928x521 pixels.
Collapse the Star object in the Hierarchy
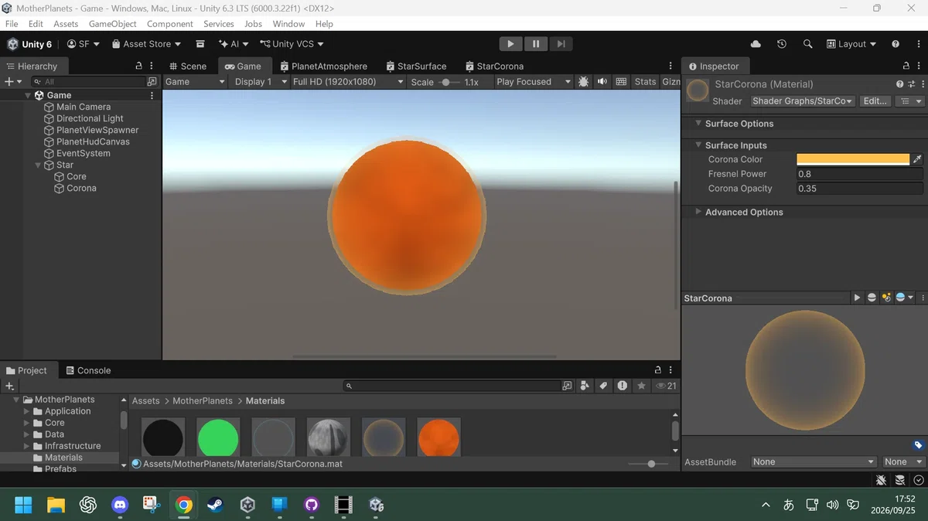pyautogui.click(x=39, y=165)
